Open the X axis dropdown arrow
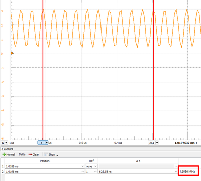The image size is (201, 181). (6, 143)
